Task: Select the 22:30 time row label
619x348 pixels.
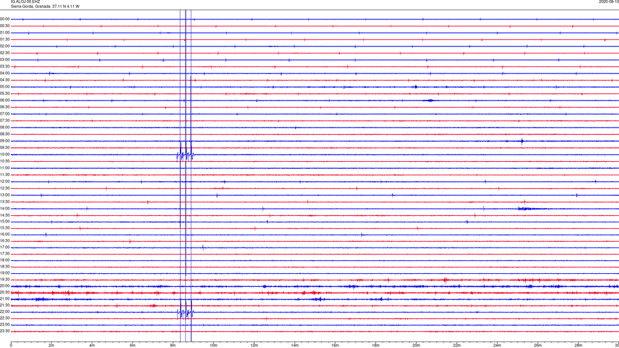Action: pos(5,318)
